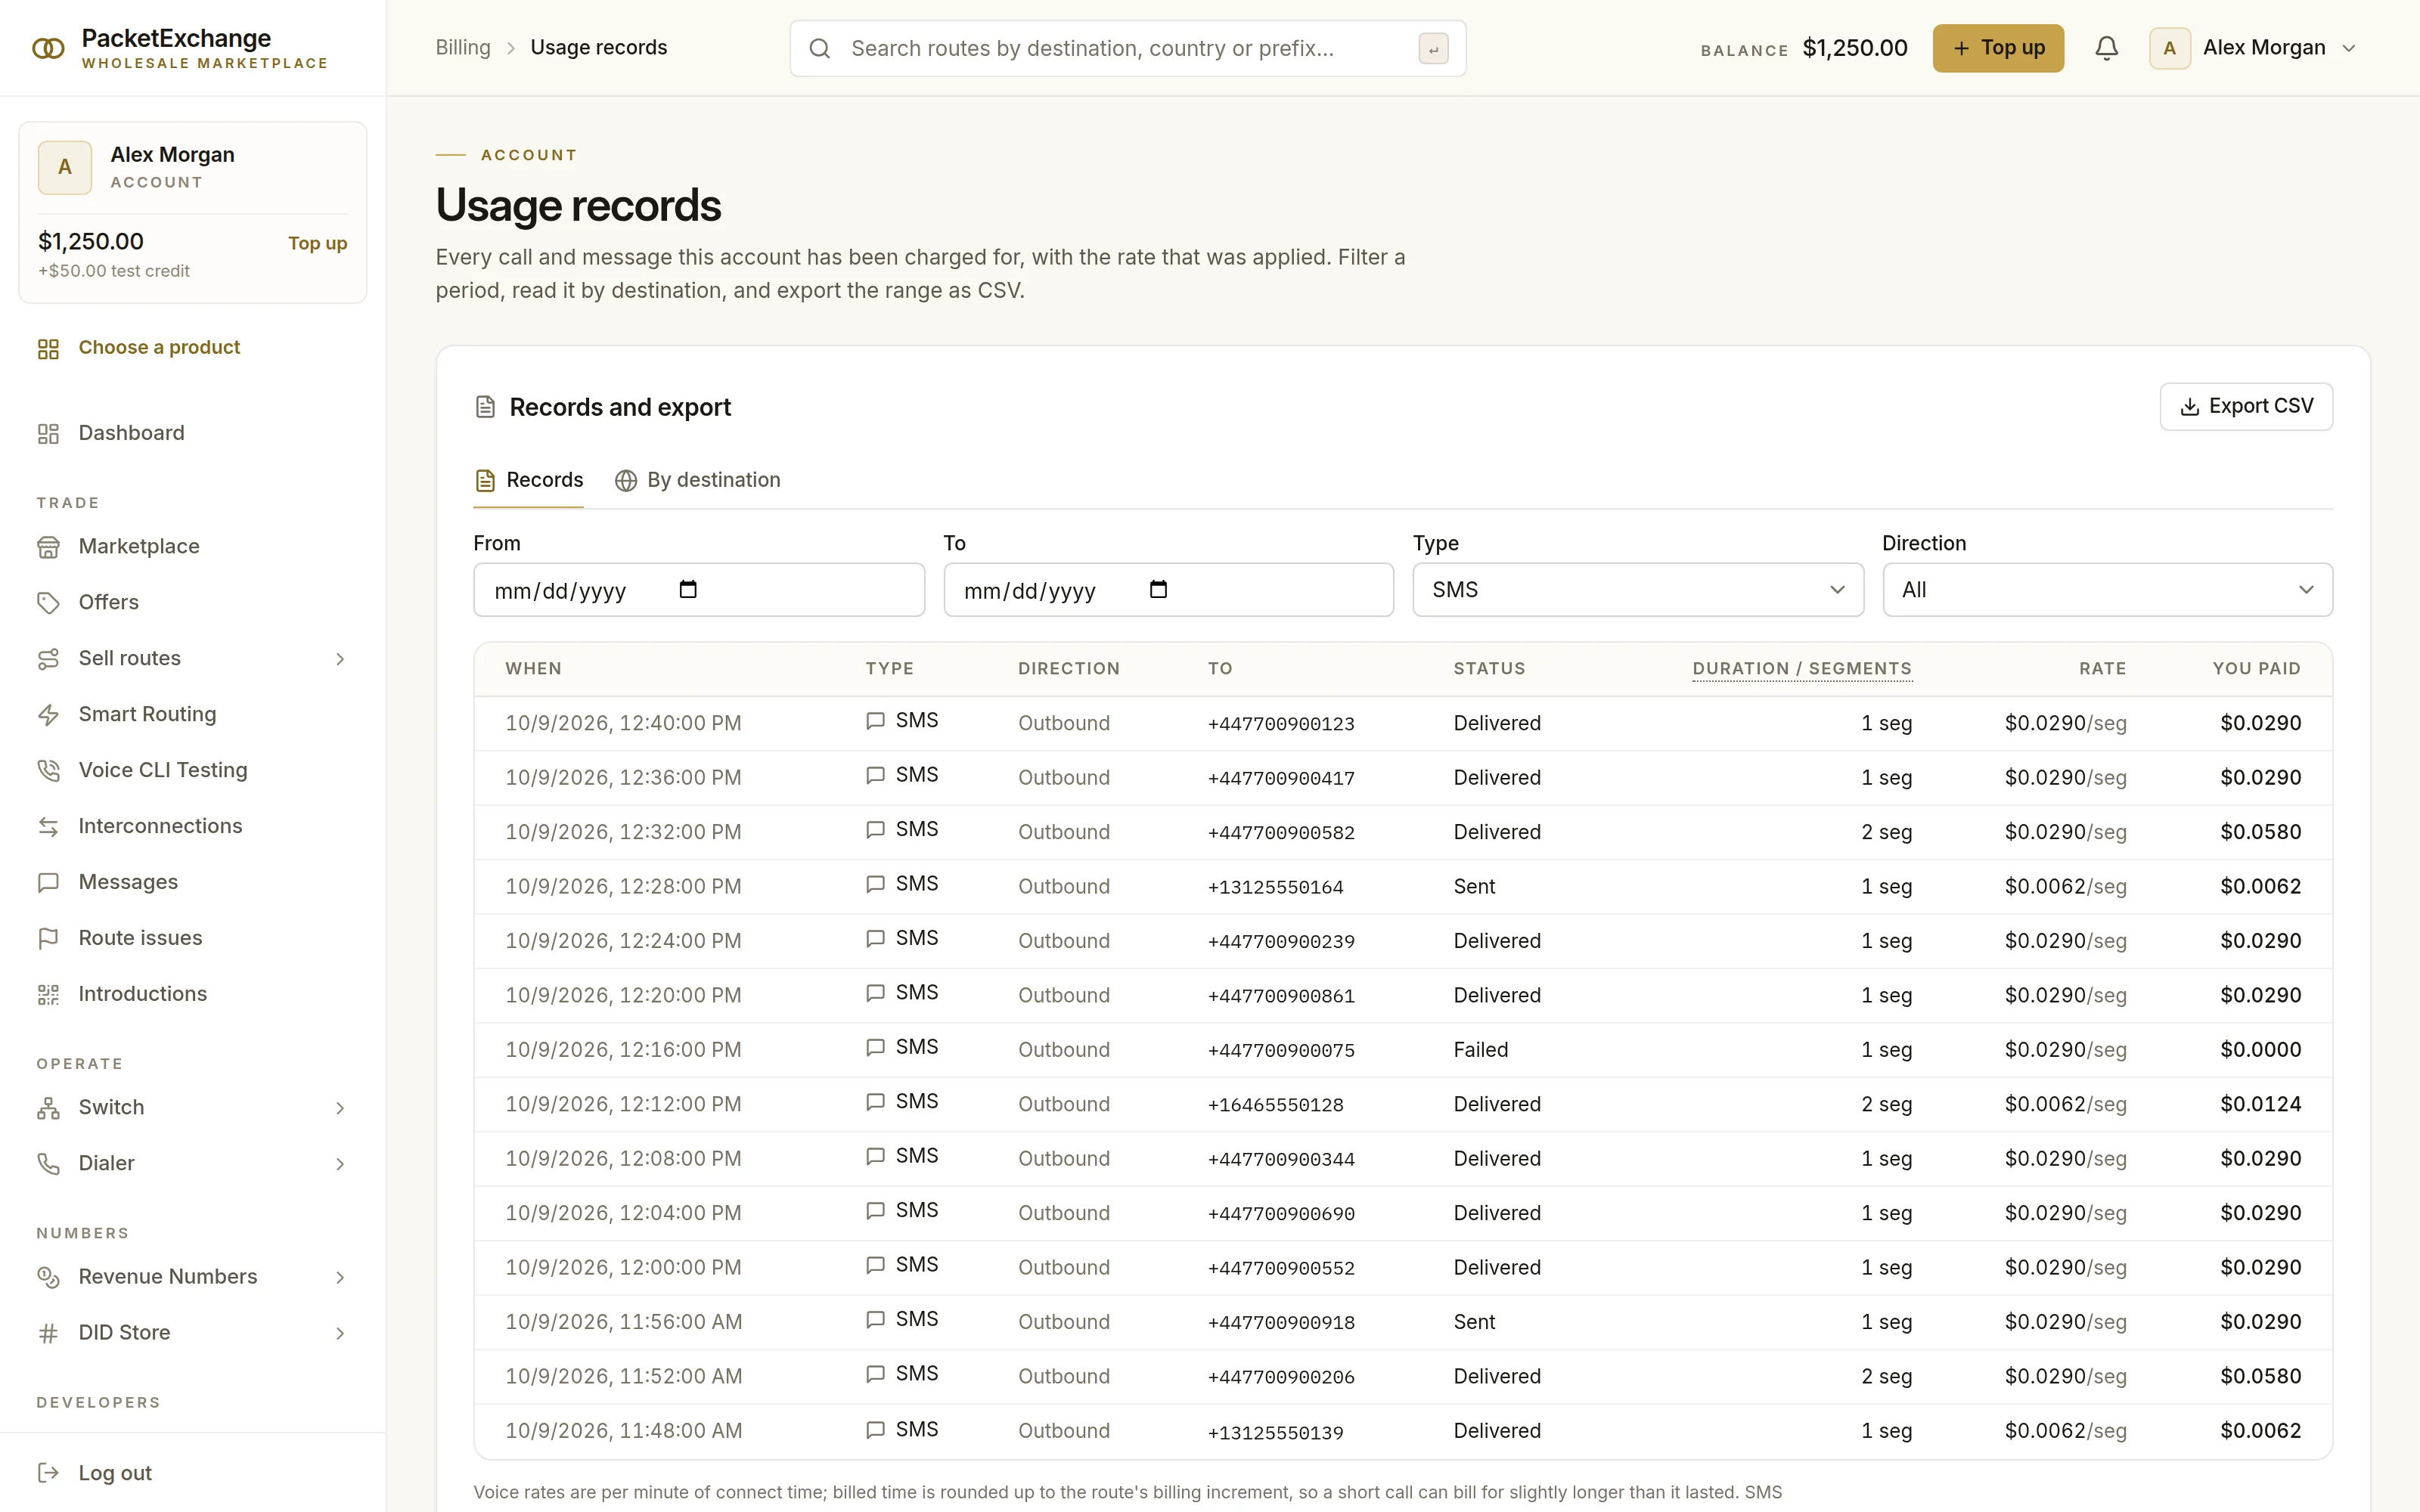
Task: Click the number +16465550128
Action: pyautogui.click(x=1275, y=1105)
